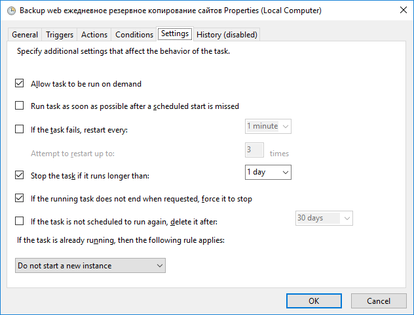Click the restart attempts count field
This screenshot has width=414, height=315.
pos(254,150)
